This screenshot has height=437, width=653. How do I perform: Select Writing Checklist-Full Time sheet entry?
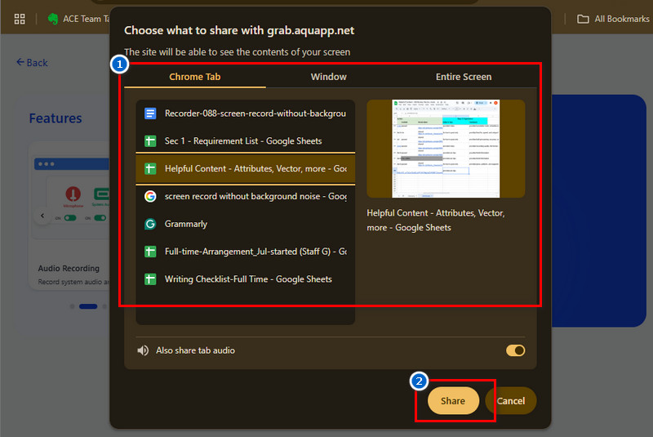(246, 279)
